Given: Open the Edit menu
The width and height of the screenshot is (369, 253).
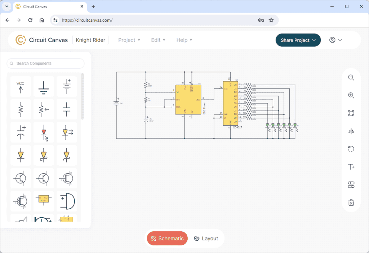Looking at the screenshot, I should pyautogui.click(x=158, y=40).
